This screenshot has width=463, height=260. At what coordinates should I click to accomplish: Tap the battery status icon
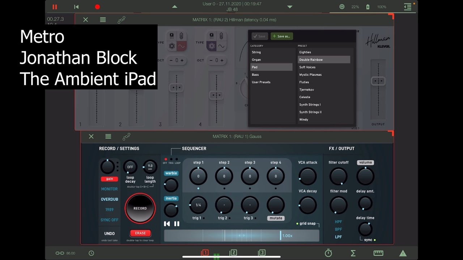tap(368, 6)
